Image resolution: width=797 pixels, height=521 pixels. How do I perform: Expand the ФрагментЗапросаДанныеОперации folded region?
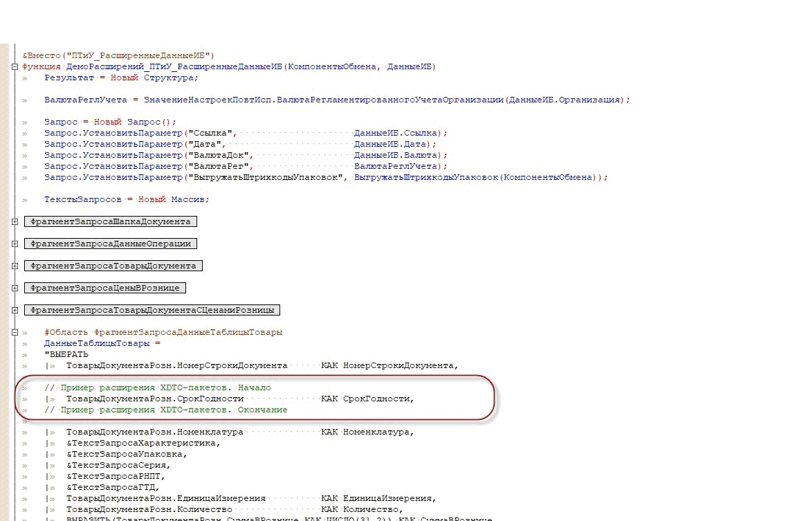click(x=15, y=244)
